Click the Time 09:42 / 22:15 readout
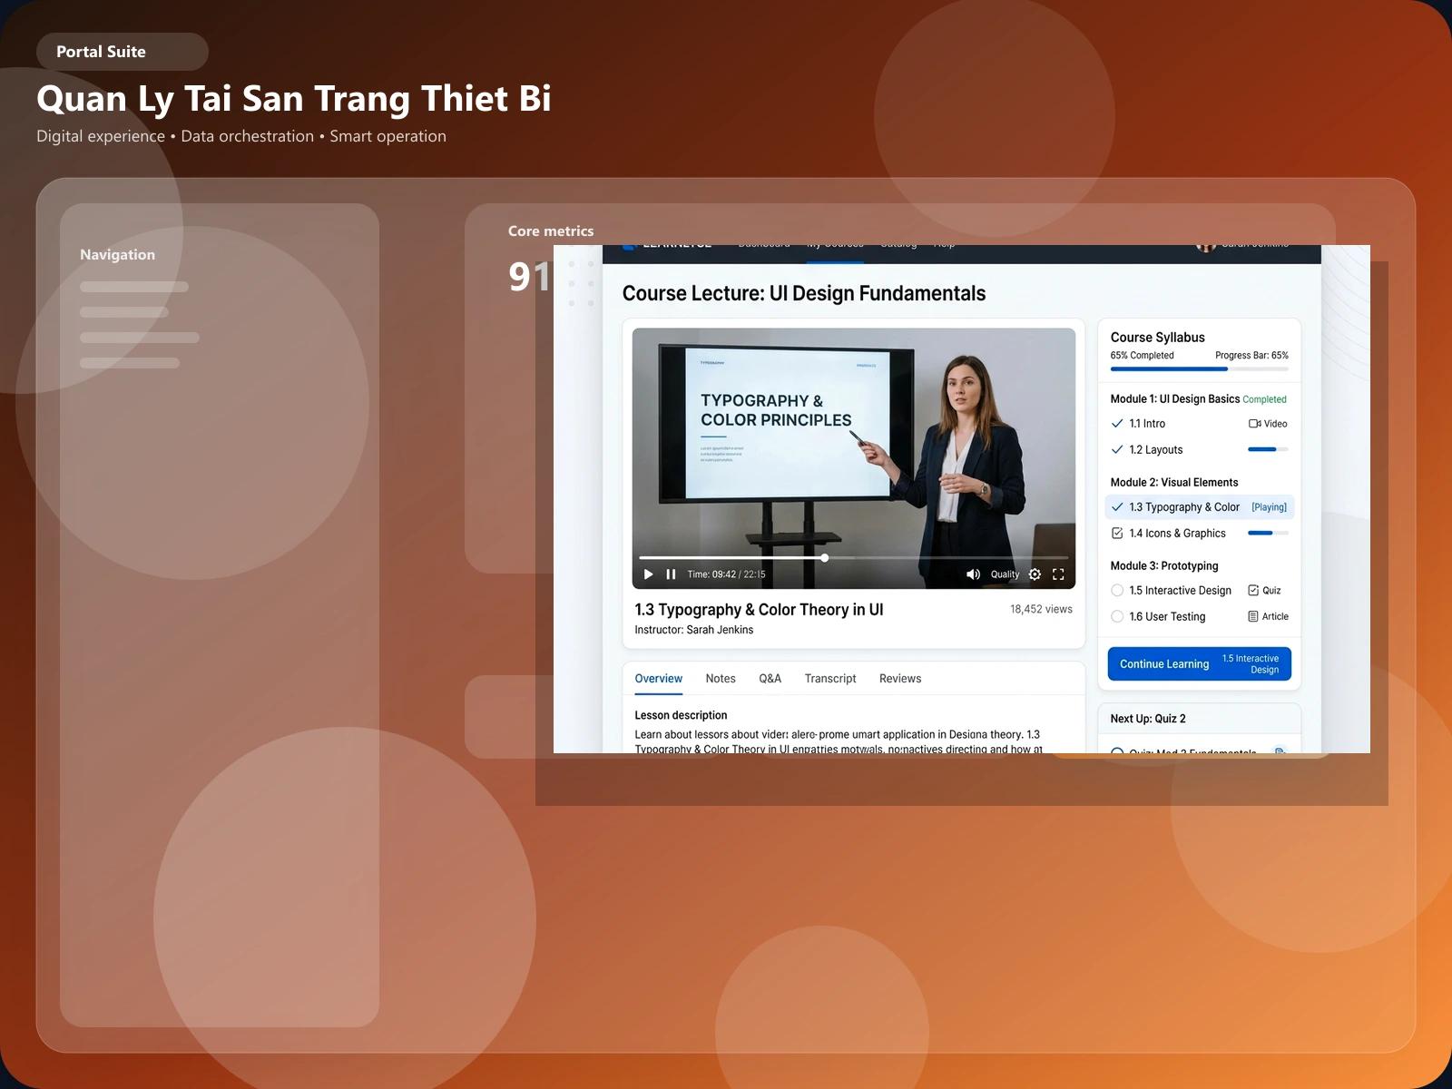The height and width of the screenshot is (1089, 1452). tap(726, 574)
